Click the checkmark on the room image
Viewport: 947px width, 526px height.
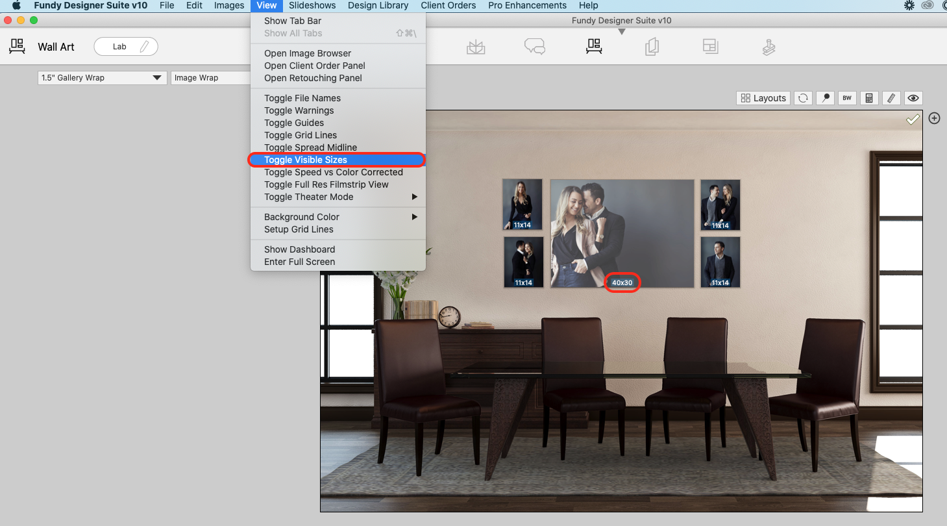click(x=913, y=119)
